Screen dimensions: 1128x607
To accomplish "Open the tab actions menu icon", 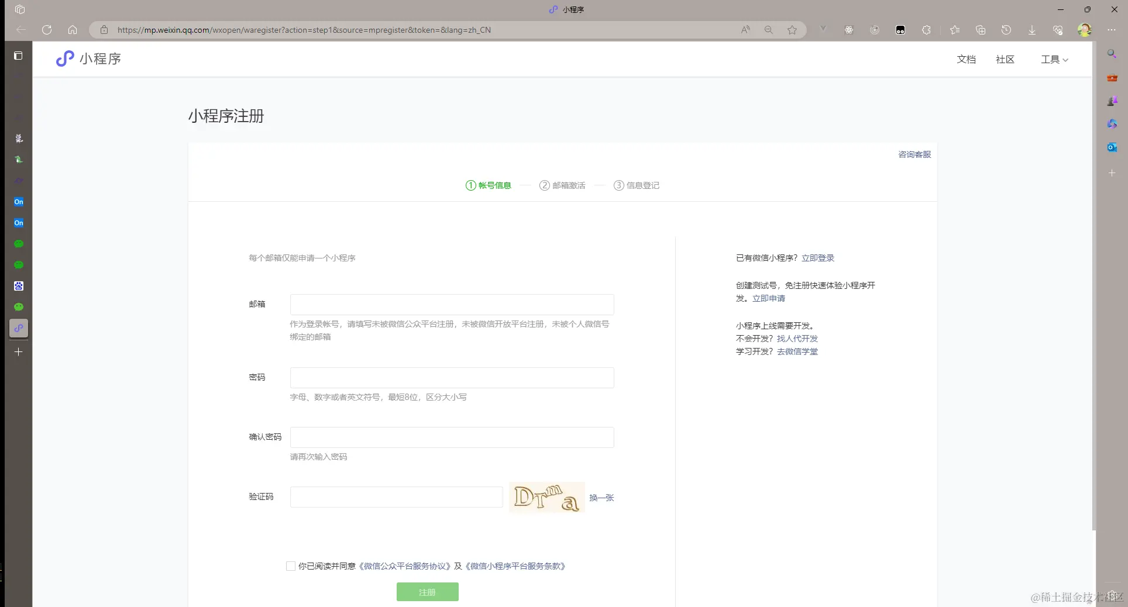I will point(20,9).
